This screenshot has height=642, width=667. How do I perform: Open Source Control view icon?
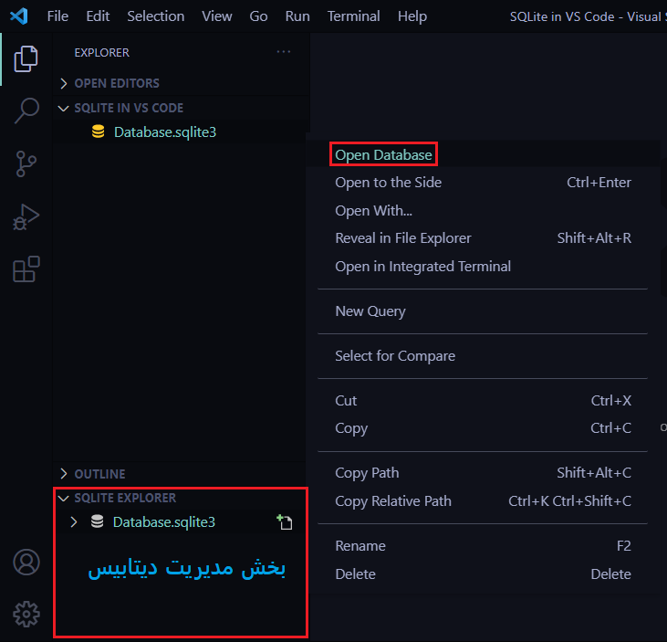pos(26,163)
